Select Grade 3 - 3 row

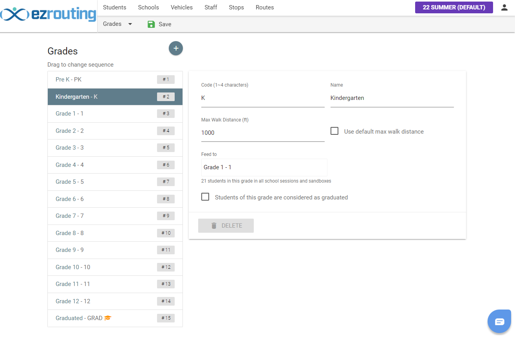[x=115, y=148]
